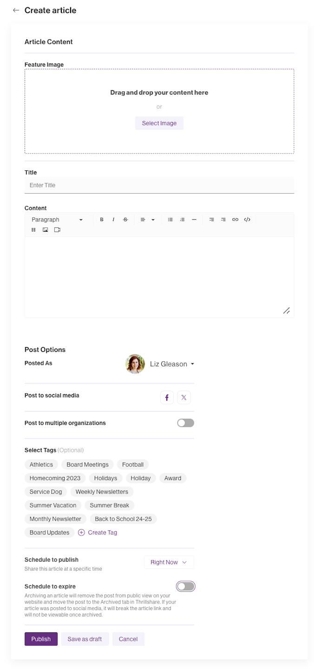Open the Right Now schedule dropdown
The height and width of the screenshot is (670, 328).
(x=169, y=562)
